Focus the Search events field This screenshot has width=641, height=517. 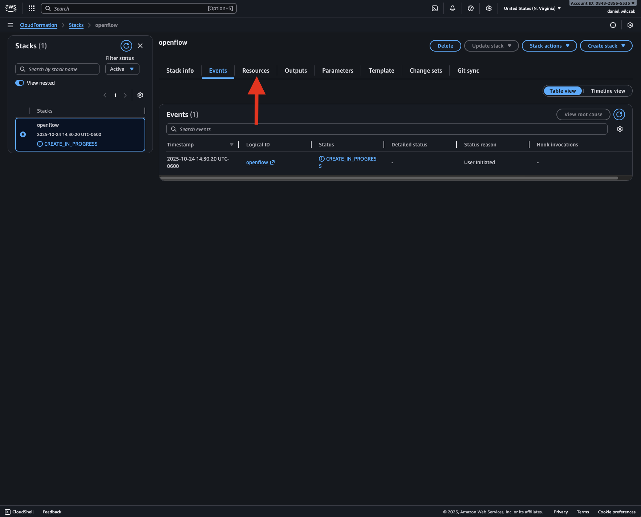387,129
